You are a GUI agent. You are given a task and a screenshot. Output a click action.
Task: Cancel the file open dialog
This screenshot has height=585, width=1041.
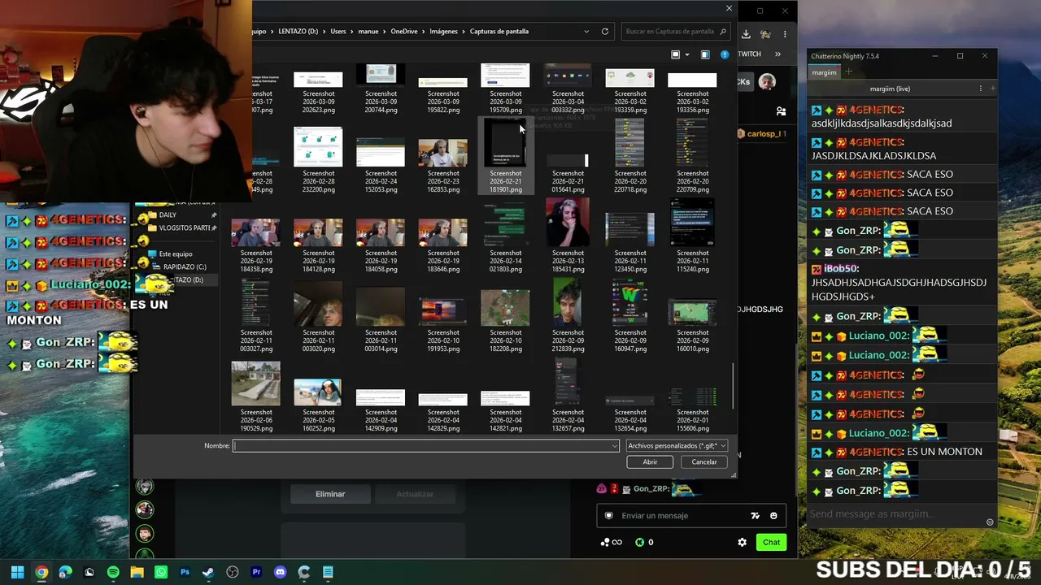coord(704,461)
